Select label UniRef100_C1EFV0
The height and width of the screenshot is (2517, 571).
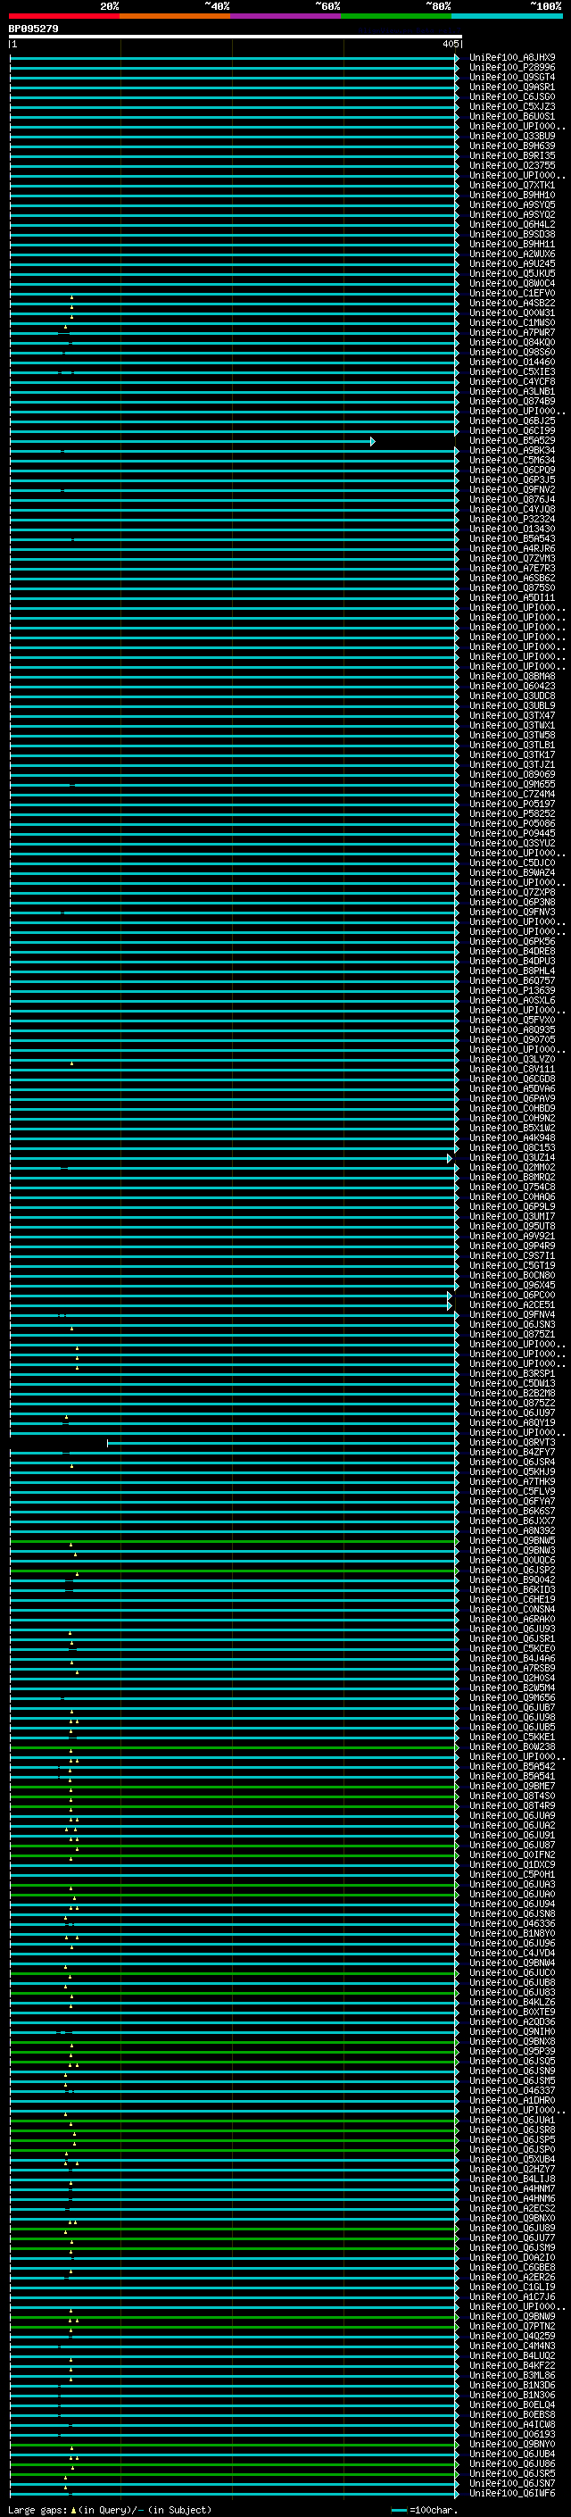(512, 293)
